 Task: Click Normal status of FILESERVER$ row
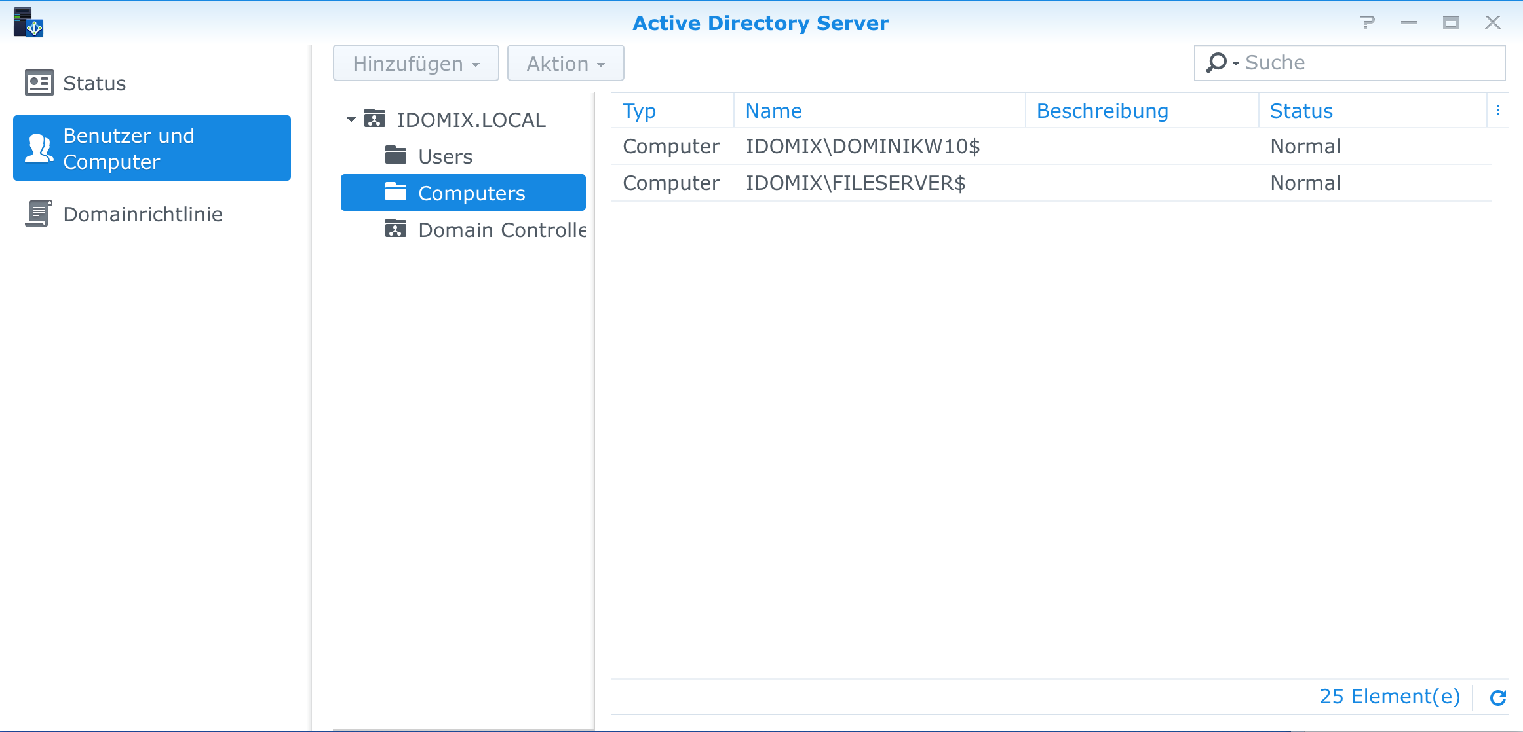(x=1305, y=183)
